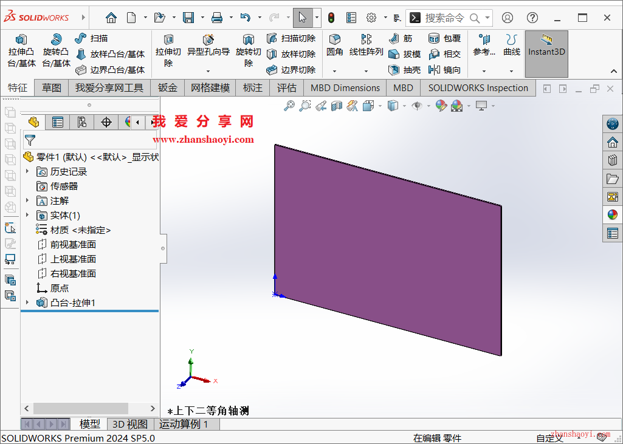Choose the 放样切除 lofted cut tool
The image size is (623, 444).
click(x=291, y=54)
